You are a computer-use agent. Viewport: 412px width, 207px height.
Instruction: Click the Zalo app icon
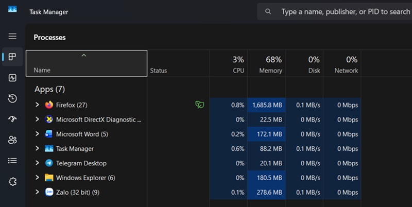[49, 192]
